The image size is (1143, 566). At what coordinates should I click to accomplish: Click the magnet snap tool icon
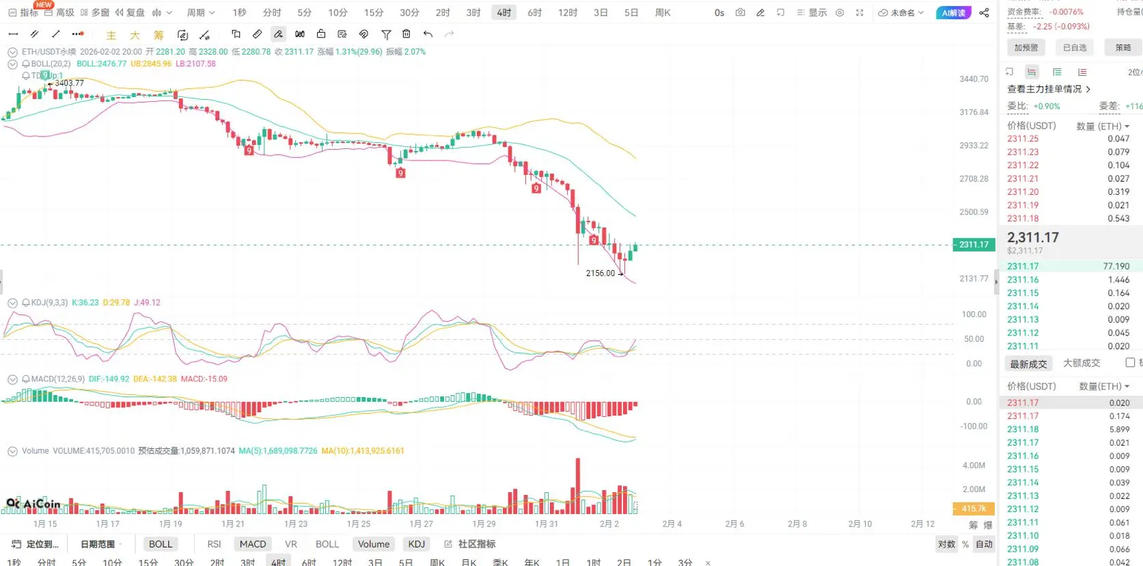(x=363, y=34)
